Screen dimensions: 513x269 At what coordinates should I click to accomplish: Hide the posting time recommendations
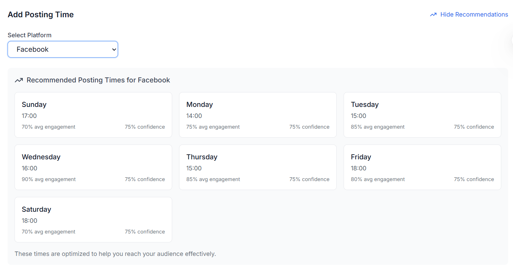[474, 14]
